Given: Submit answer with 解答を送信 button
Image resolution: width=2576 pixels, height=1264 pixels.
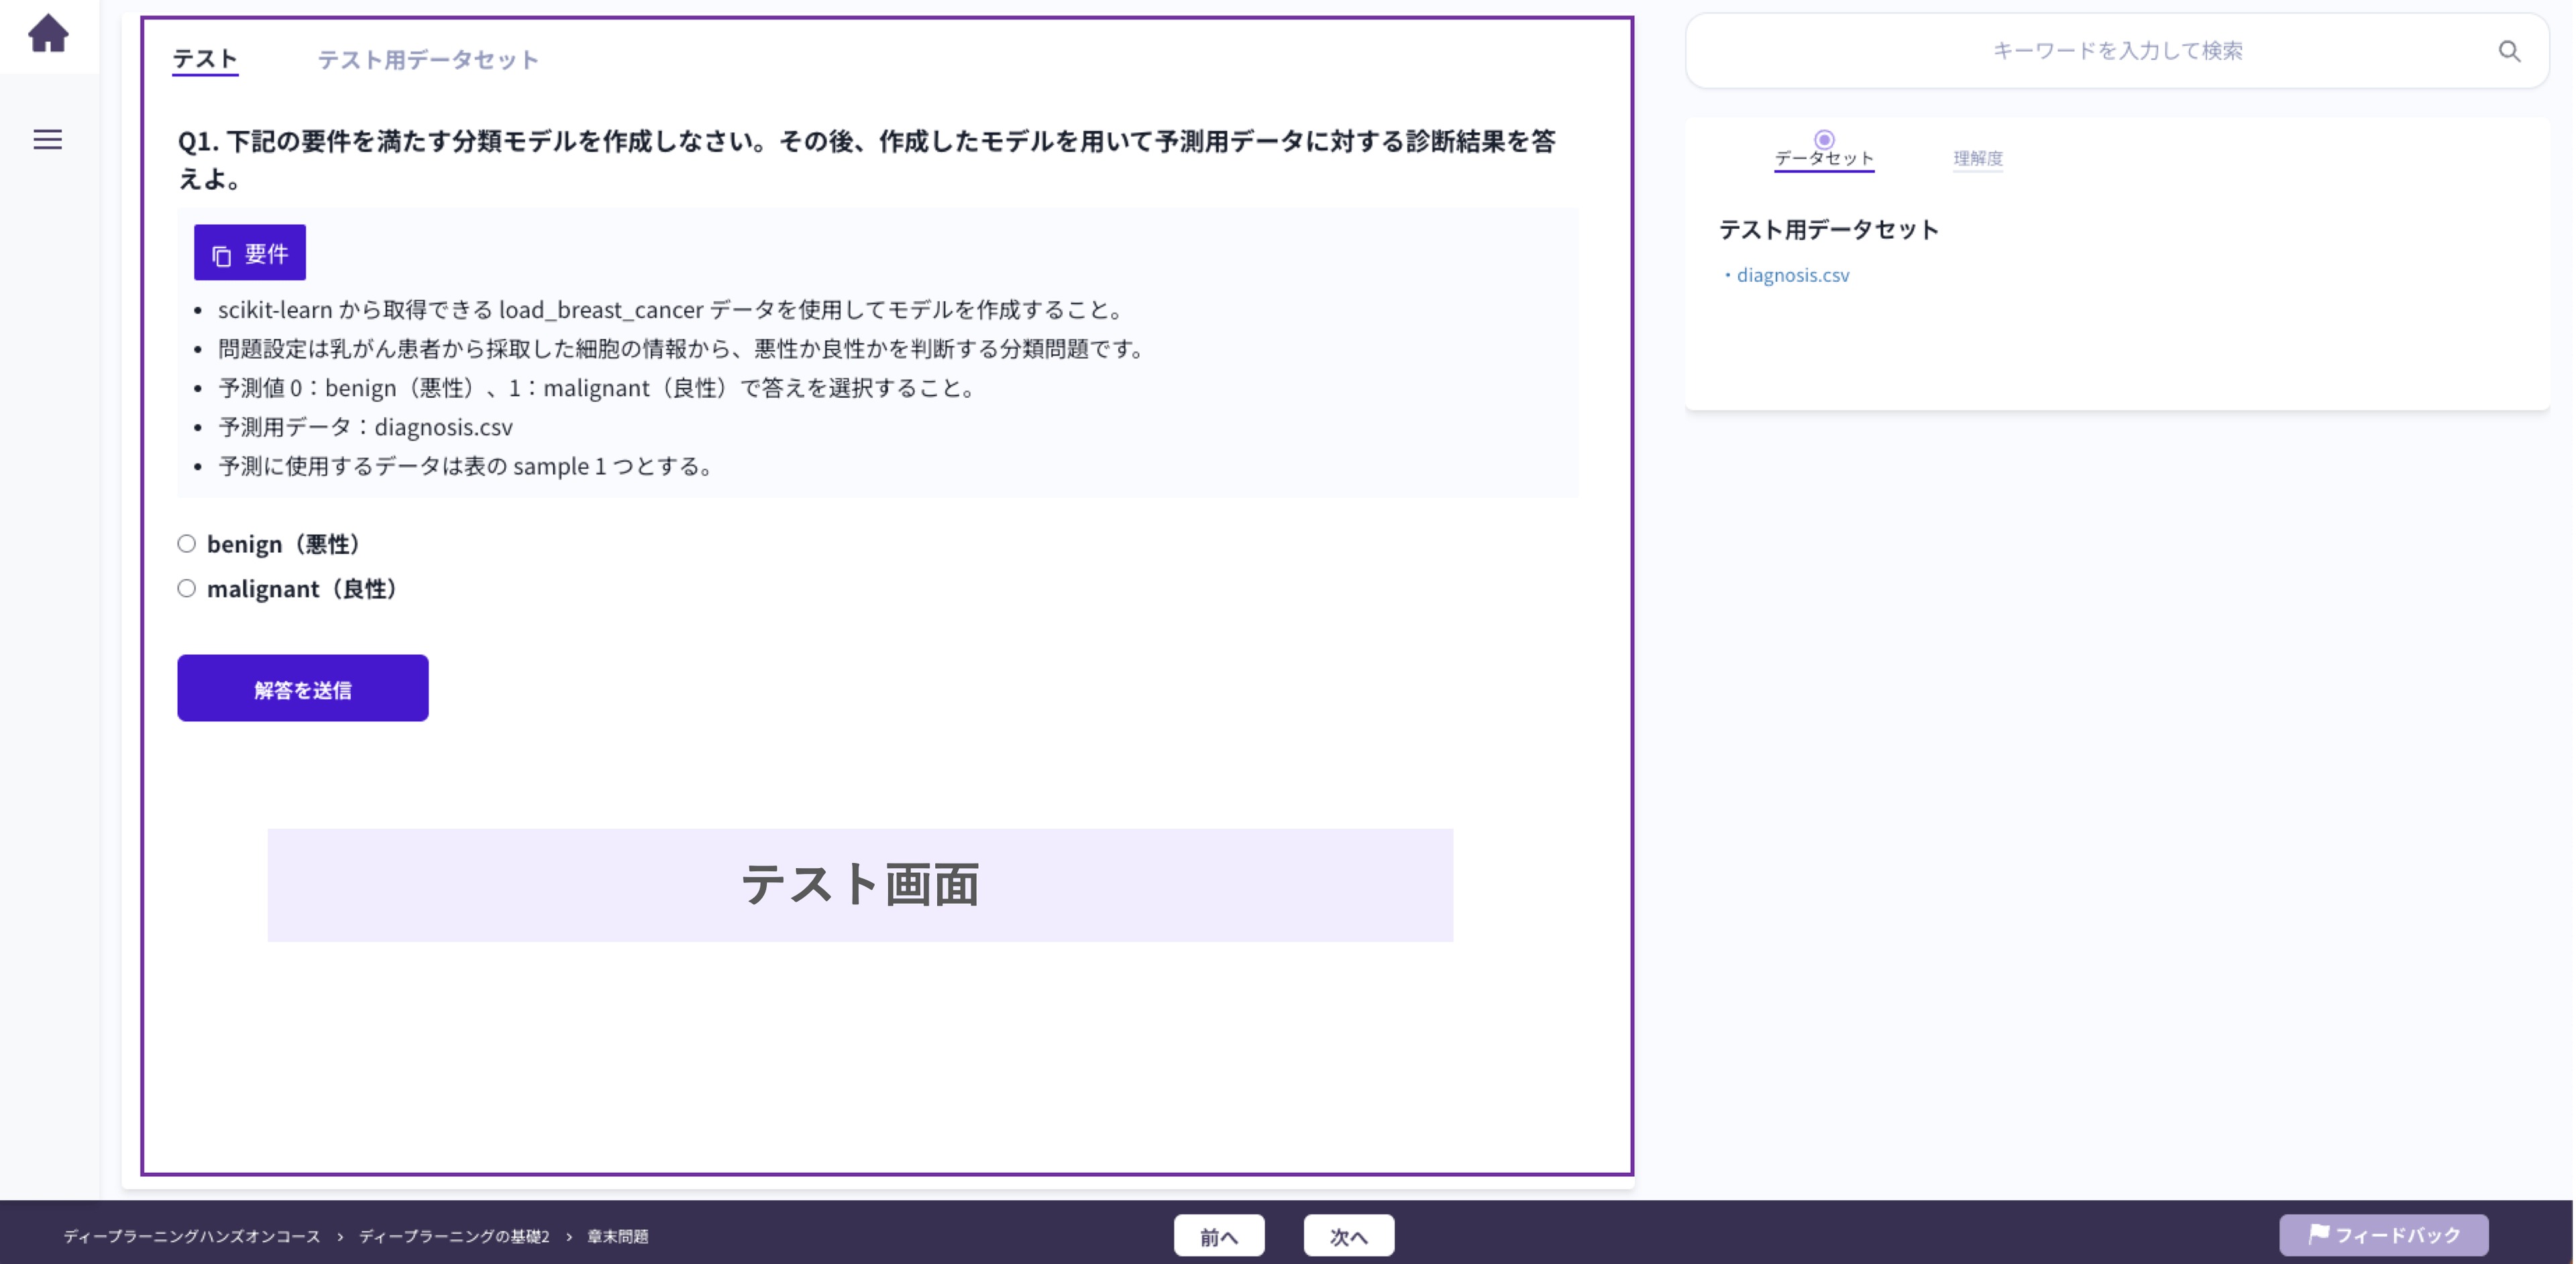Looking at the screenshot, I should pyautogui.click(x=303, y=689).
